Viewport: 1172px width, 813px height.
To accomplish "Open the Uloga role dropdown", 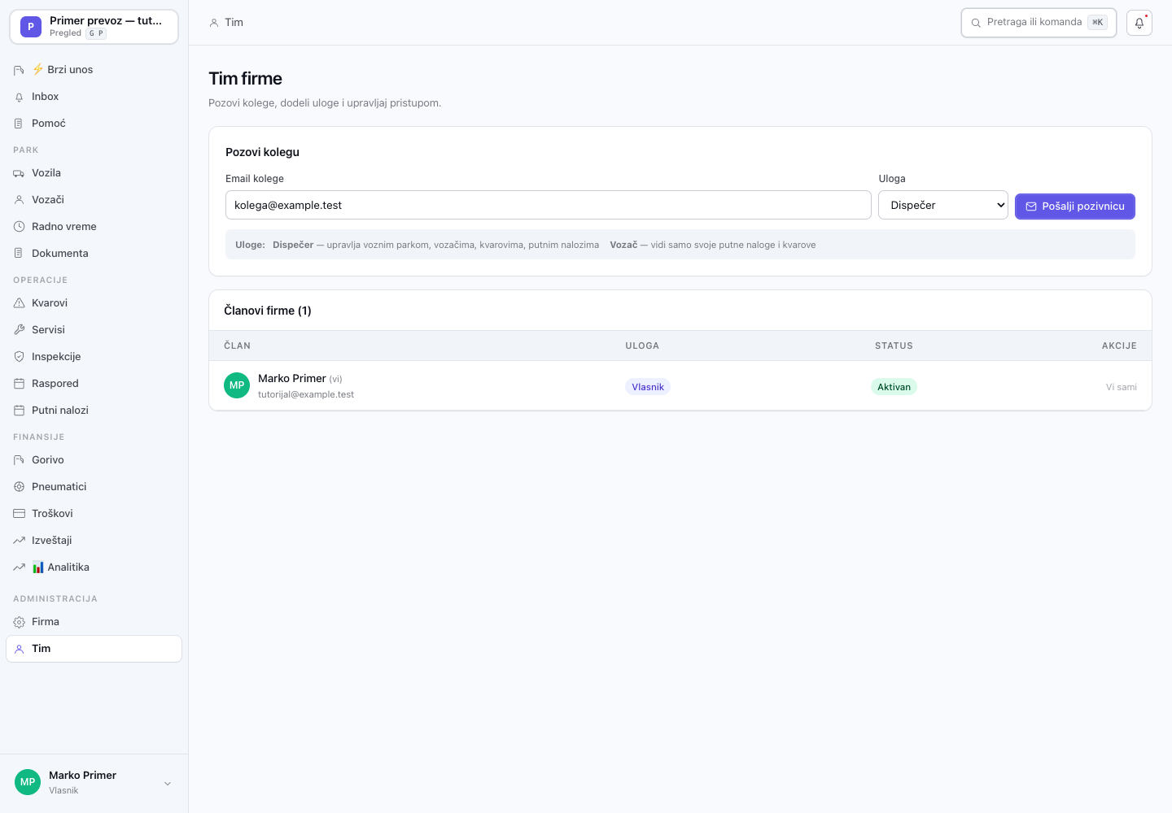I will [943, 205].
